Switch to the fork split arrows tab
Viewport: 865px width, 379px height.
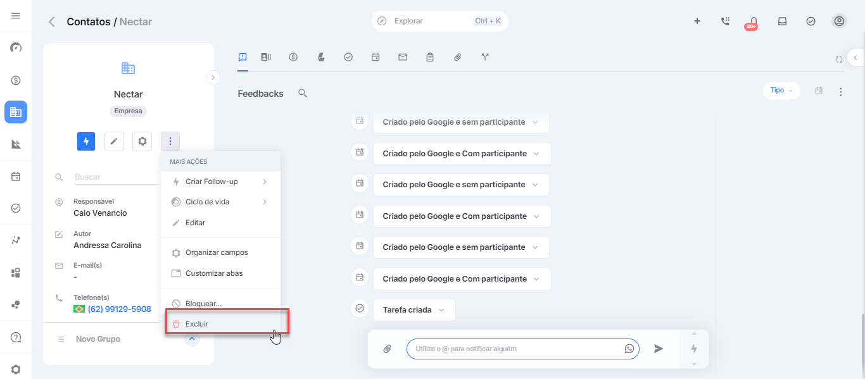[485, 57]
